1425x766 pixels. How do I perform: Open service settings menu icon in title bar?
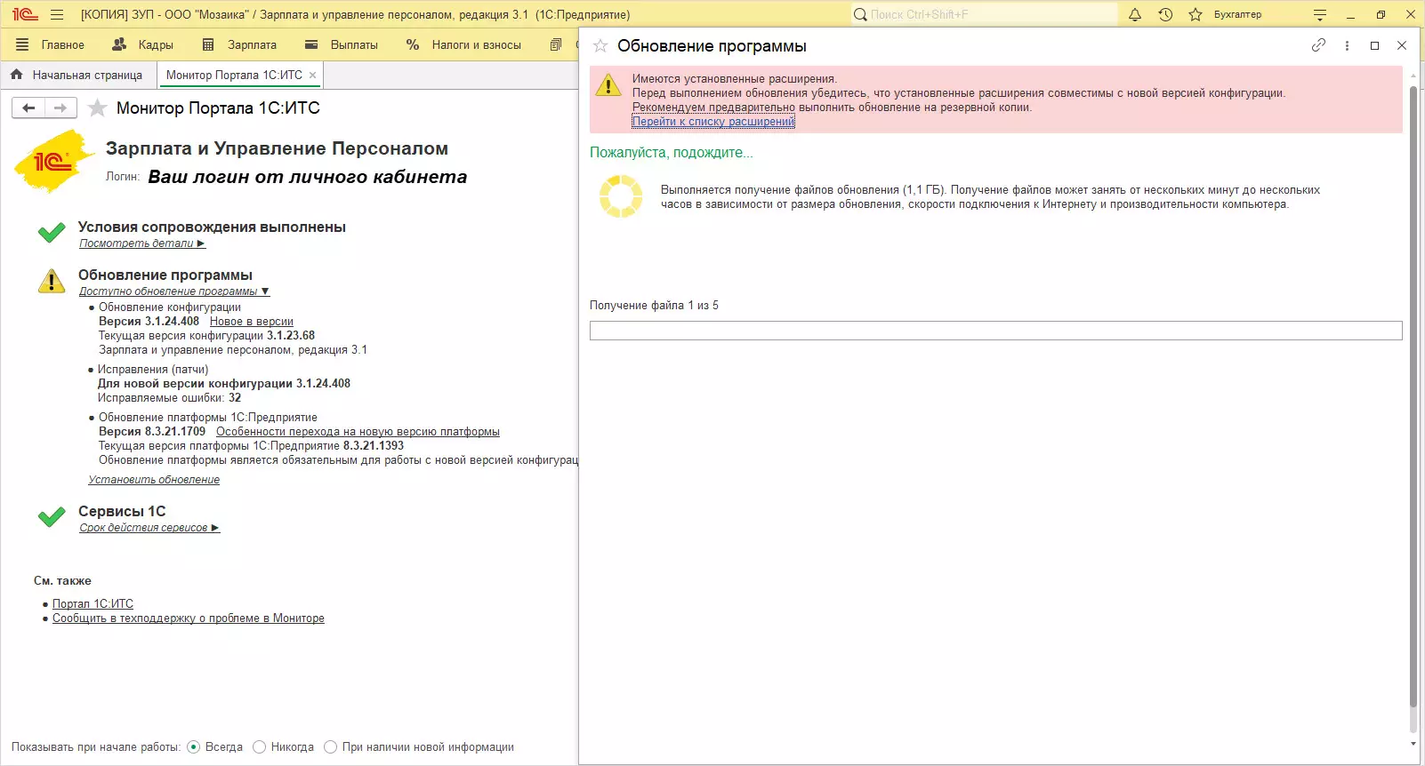[x=1320, y=14]
